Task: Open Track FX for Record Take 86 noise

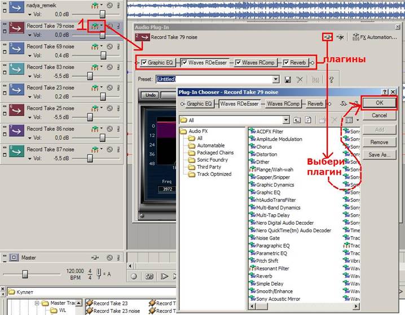Action: point(95,128)
